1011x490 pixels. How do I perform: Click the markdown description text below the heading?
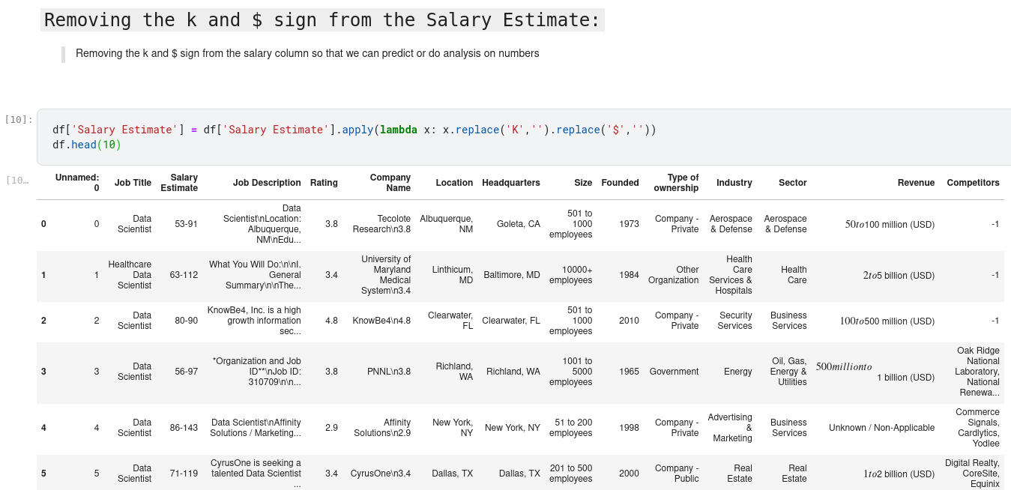pyautogui.click(x=307, y=53)
